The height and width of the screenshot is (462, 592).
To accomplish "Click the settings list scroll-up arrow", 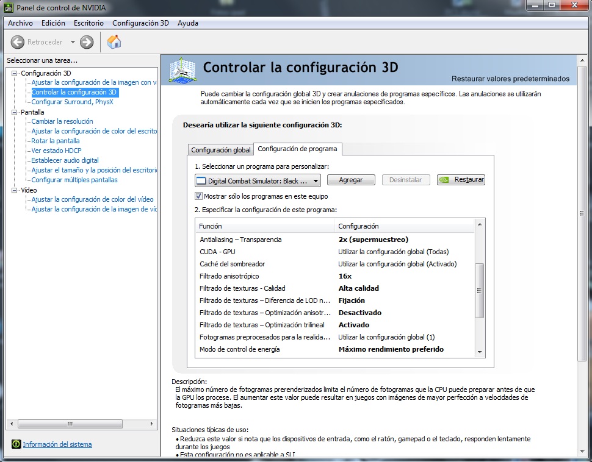I will tap(480, 224).
